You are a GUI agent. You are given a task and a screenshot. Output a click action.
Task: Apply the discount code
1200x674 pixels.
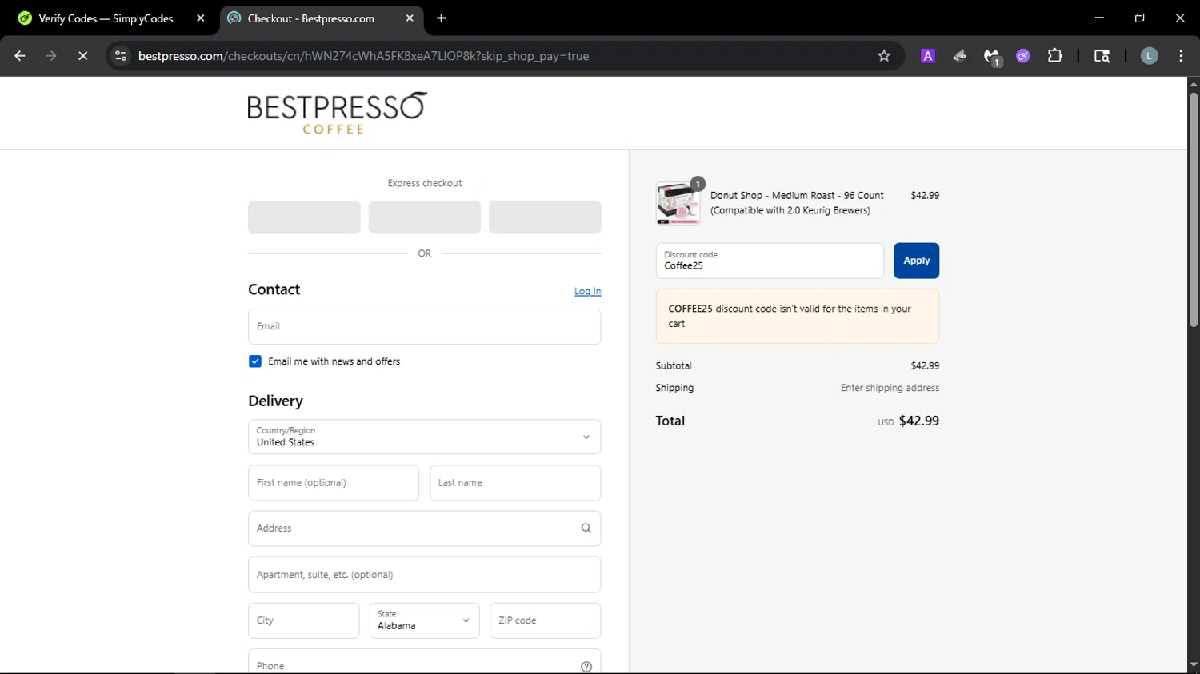click(x=916, y=261)
